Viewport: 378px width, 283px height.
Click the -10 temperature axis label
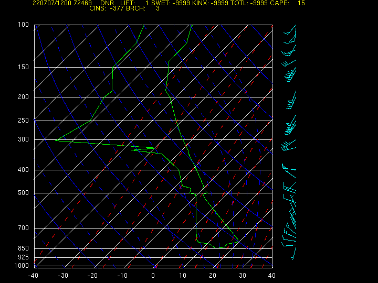(x=123, y=276)
